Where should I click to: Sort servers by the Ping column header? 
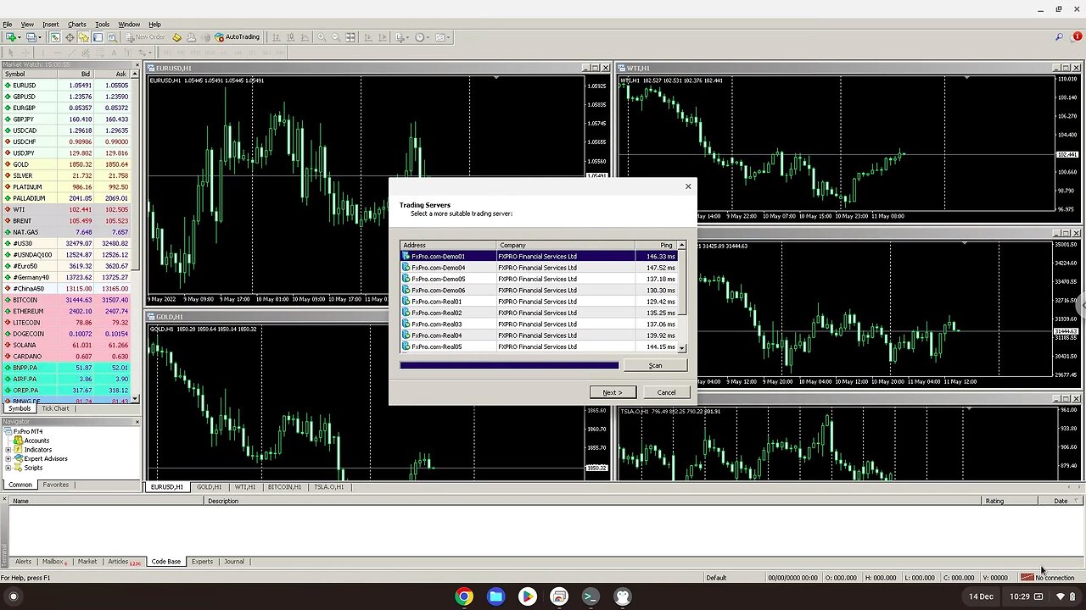click(656, 245)
